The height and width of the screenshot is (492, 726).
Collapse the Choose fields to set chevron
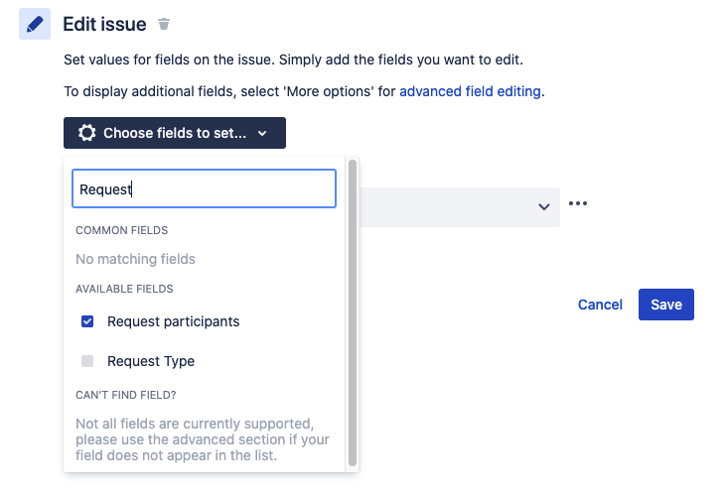click(262, 134)
